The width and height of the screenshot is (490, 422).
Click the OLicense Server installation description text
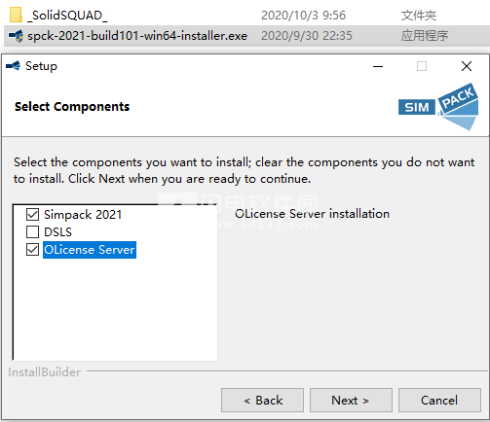tap(312, 214)
